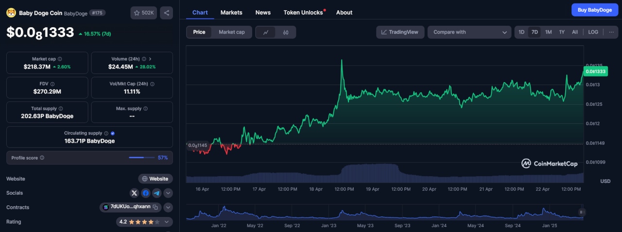The image size is (622, 232).
Task: Click the CoinMarketCap watermark logo
Action: 550,164
